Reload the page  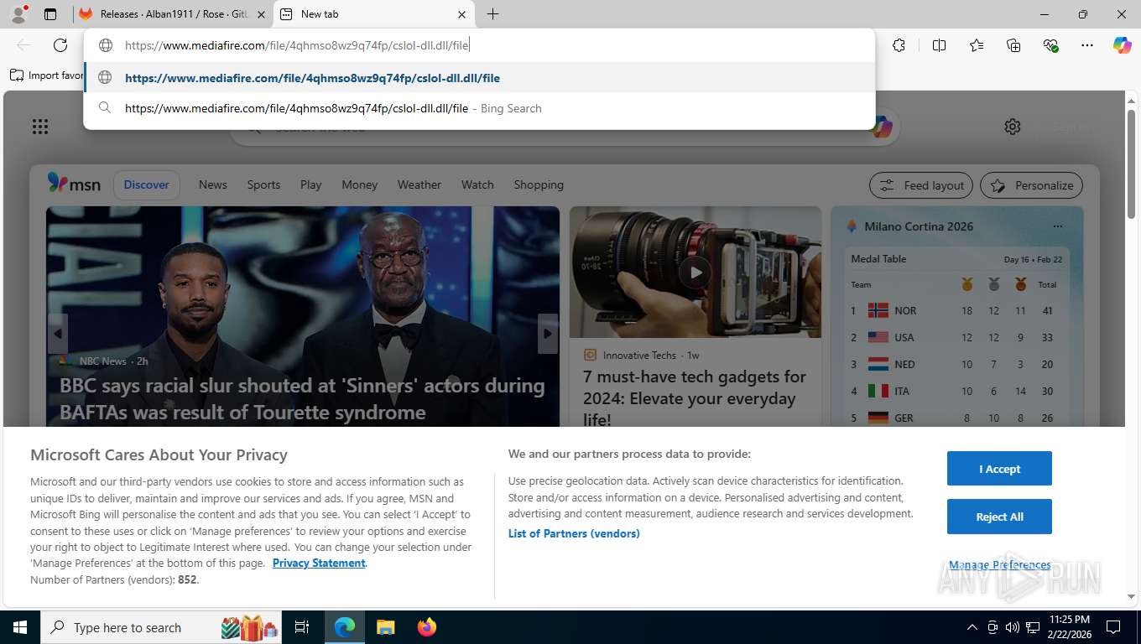tap(60, 45)
